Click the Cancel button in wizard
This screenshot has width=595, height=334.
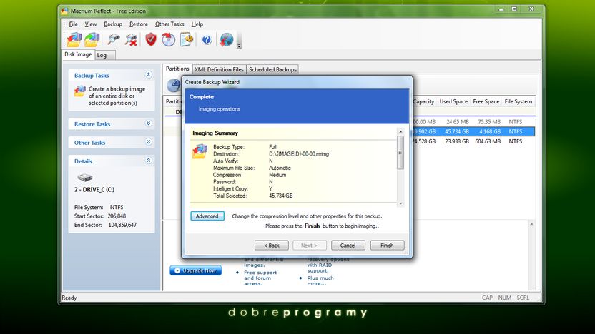[348, 246]
